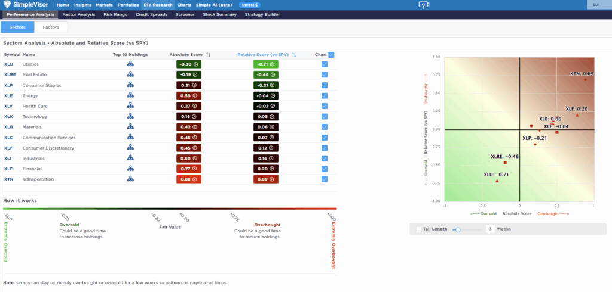Toggle chart checkbox for Health Care
This screenshot has width=612, height=292.
325,106
